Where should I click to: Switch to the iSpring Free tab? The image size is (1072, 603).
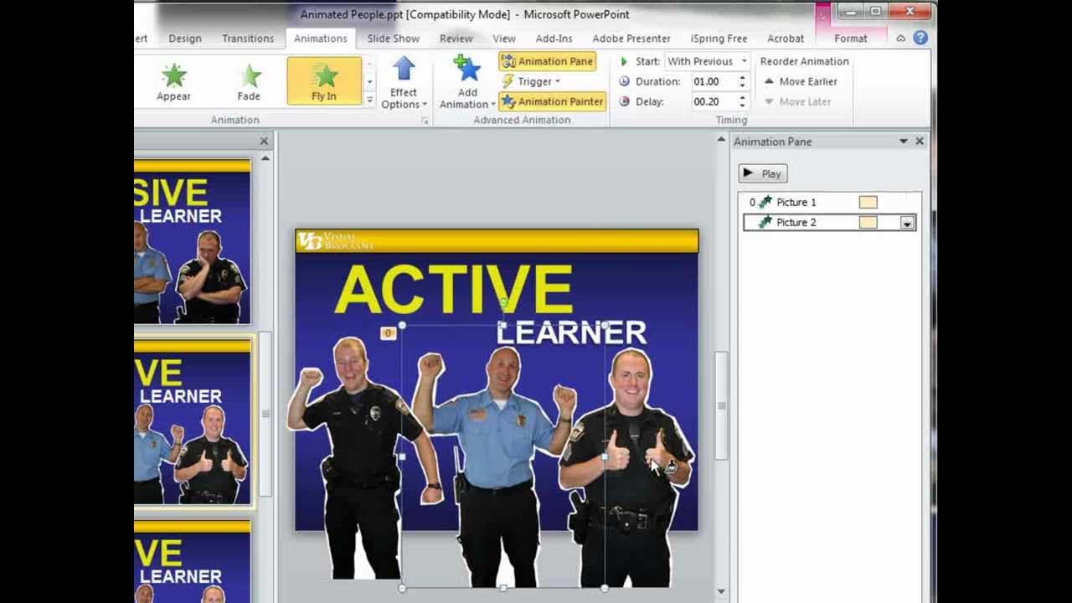719,39
